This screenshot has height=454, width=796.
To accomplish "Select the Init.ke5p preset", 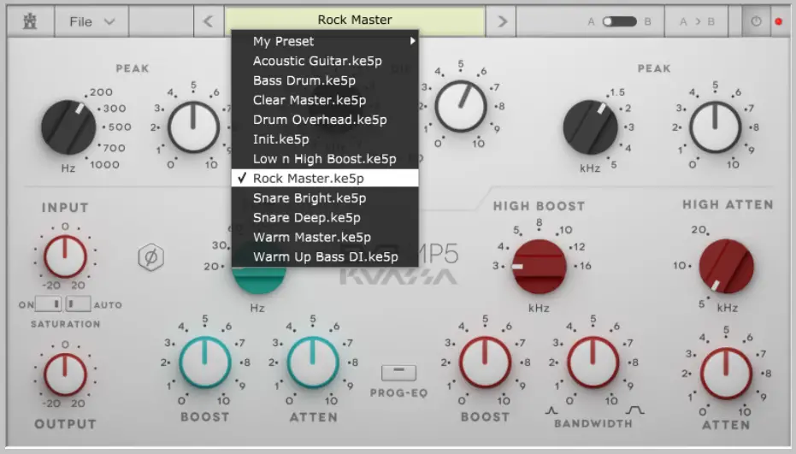I will point(325,139).
